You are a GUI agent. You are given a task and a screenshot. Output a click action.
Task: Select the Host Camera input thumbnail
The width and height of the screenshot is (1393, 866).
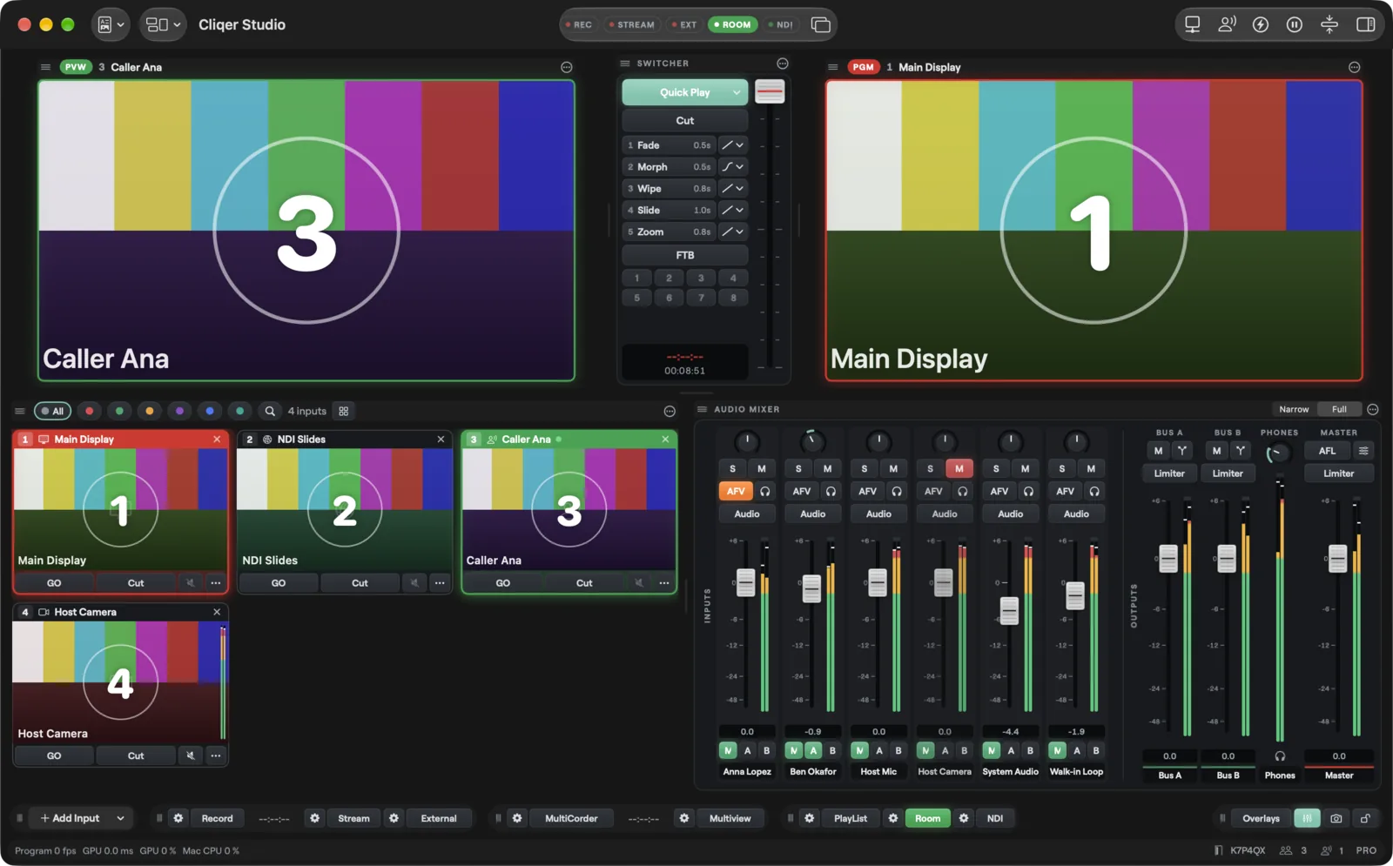point(120,681)
